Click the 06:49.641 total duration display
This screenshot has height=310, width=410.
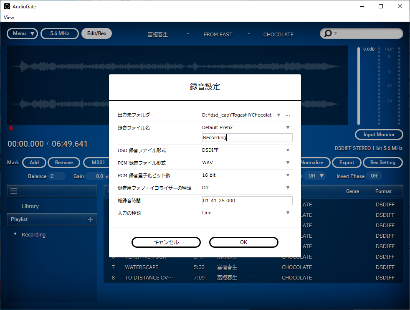pos(70,144)
